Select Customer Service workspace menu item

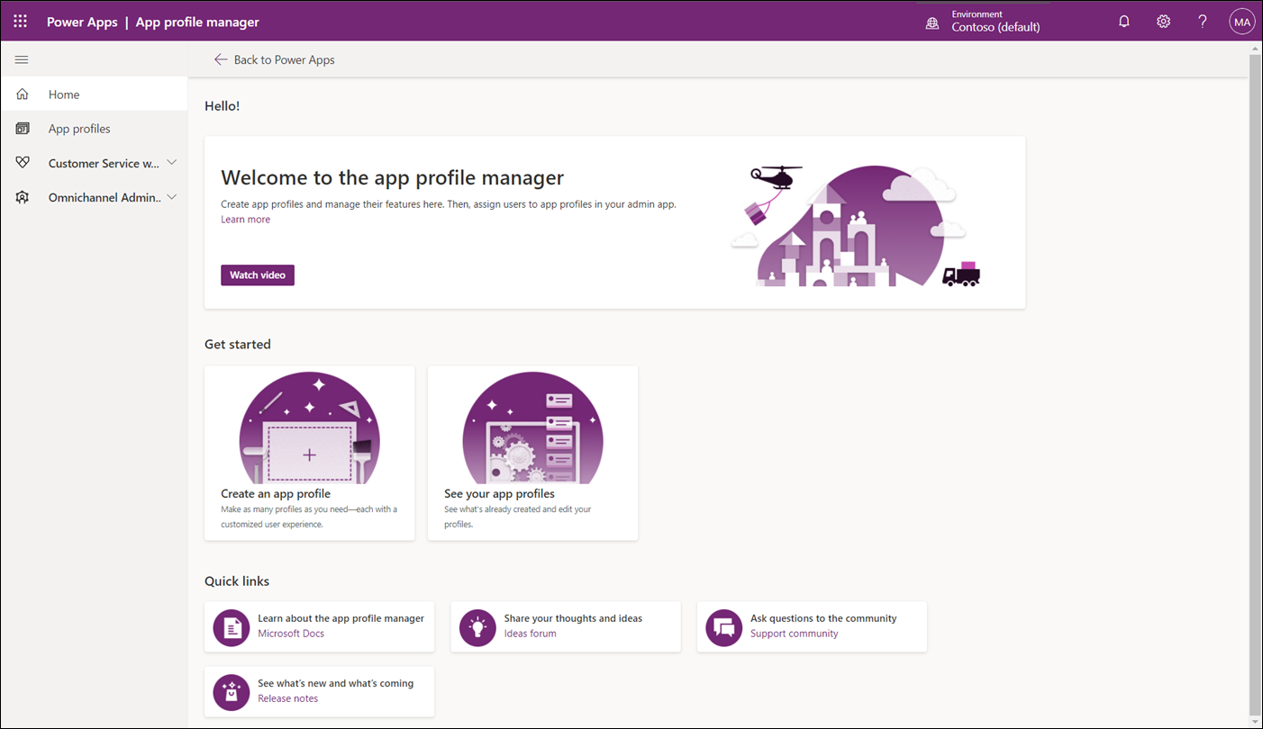94,163
